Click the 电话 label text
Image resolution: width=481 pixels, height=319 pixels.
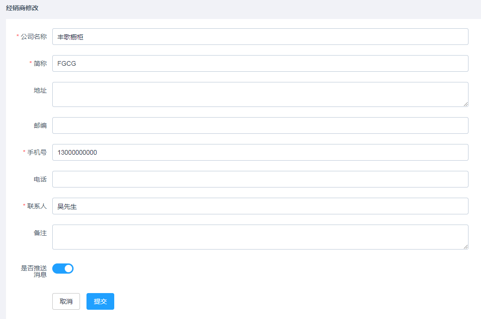40,179
